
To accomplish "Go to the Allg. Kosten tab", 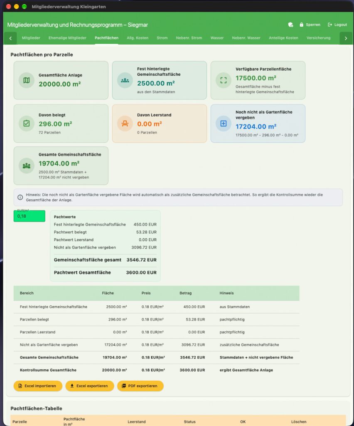I will (x=138, y=38).
